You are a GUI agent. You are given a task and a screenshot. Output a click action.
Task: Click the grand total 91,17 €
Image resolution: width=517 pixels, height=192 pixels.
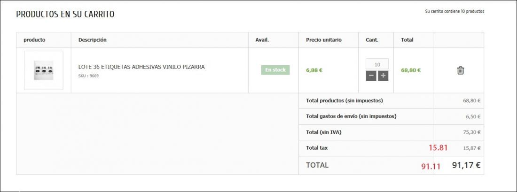coord(466,165)
